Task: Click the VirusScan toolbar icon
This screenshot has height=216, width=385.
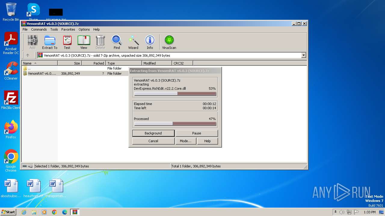Action: click(x=169, y=42)
